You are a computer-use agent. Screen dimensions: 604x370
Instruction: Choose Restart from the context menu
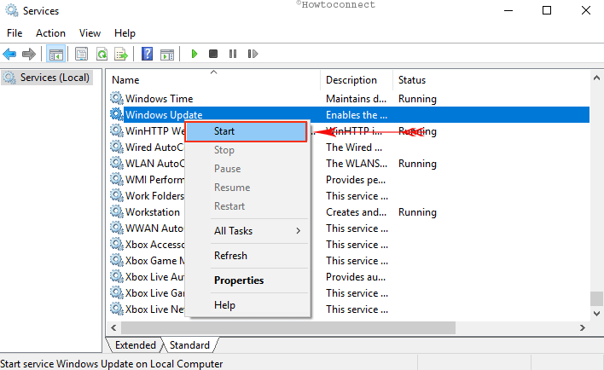[247, 206]
